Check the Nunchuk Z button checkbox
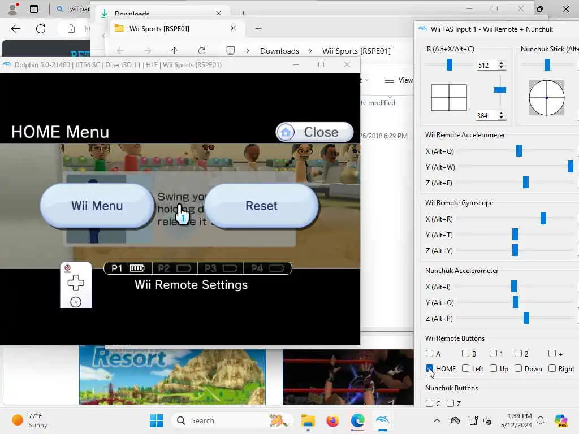This screenshot has height=434, width=579. coord(450,403)
